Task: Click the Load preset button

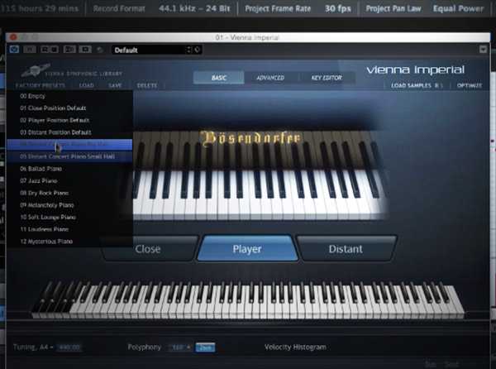Action: 86,85
